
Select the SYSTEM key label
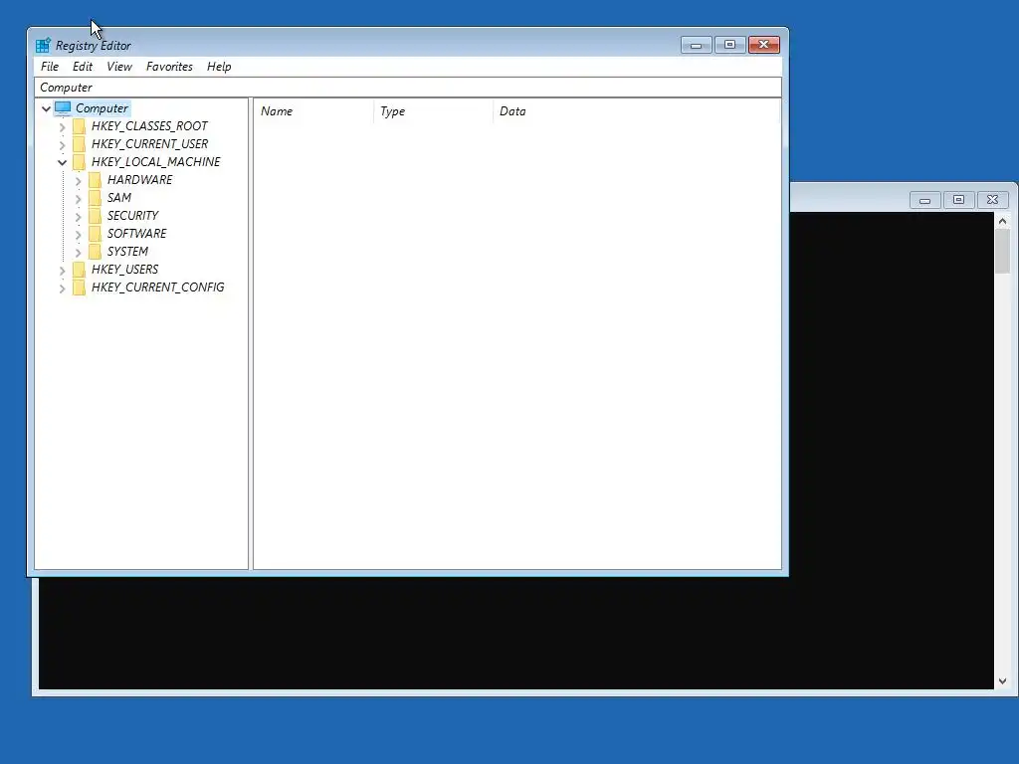(x=127, y=252)
